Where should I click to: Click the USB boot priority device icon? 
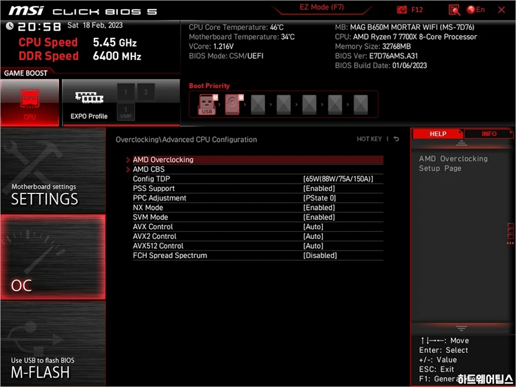pos(207,104)
